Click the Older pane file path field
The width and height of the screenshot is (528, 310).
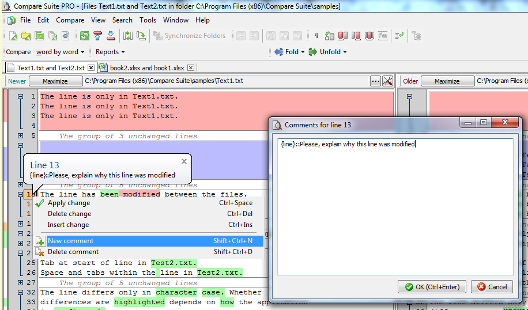point(501,81)
